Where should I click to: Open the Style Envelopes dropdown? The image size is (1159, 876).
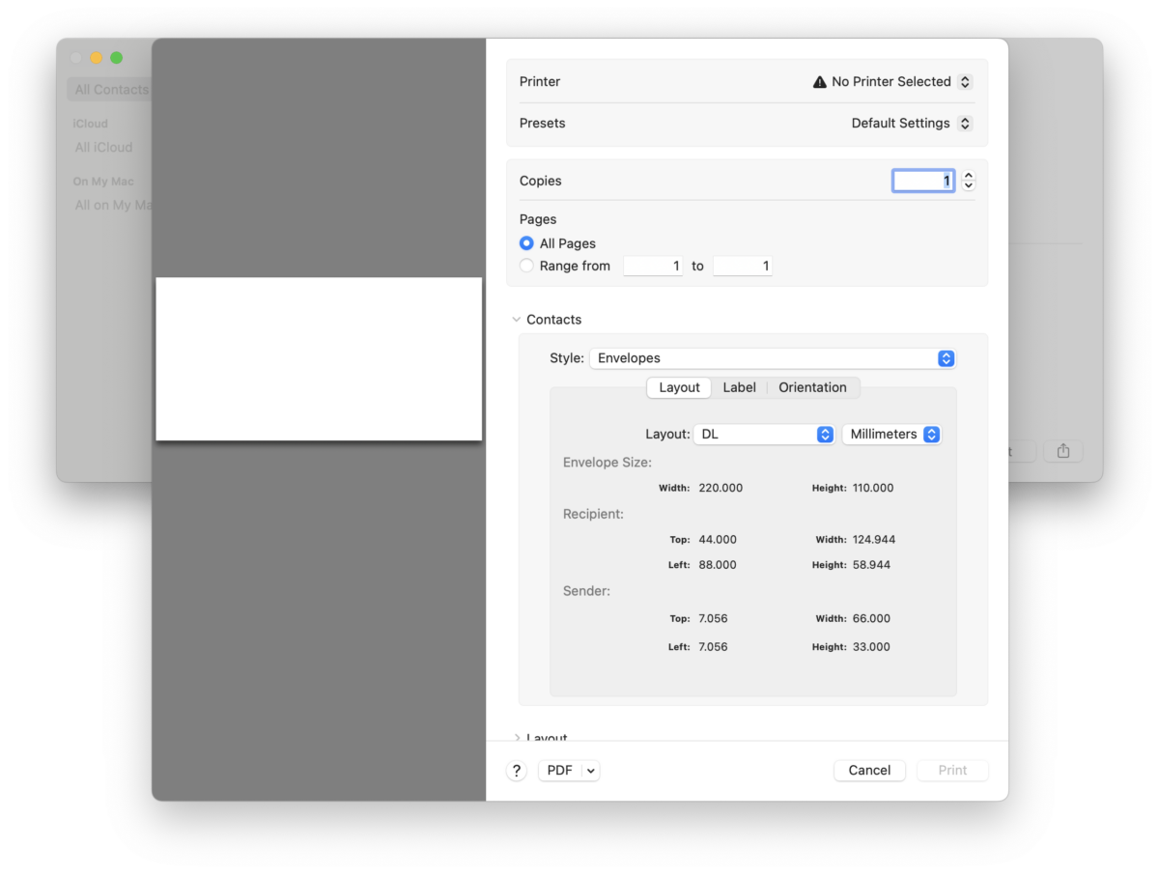point(773,358)
